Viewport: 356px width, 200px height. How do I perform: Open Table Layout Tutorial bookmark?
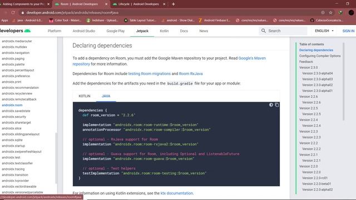[140, 21]
